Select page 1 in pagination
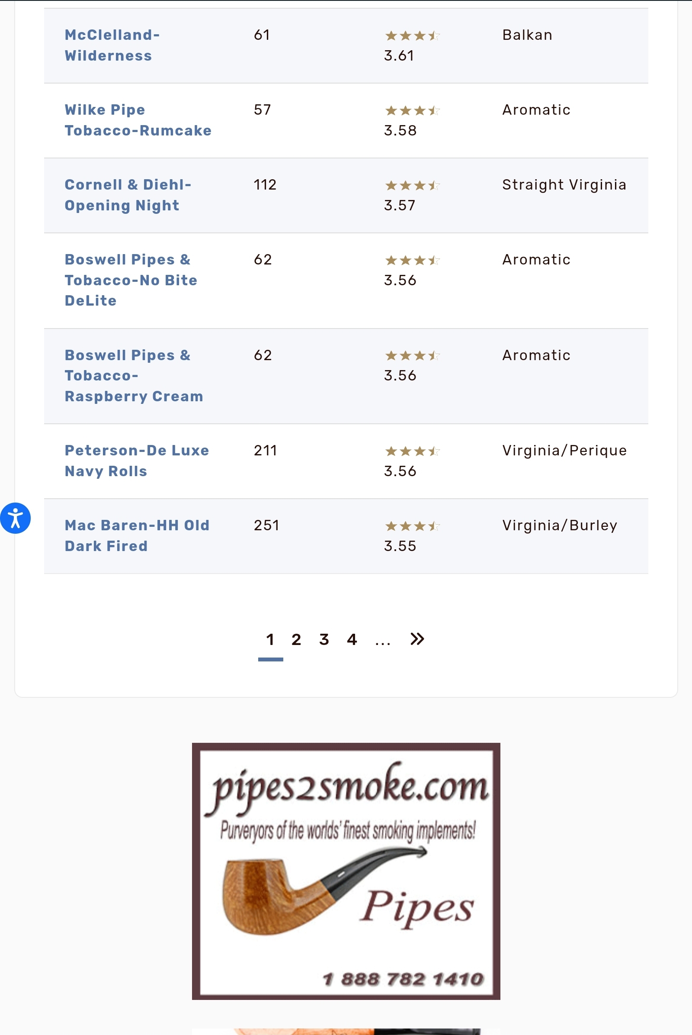 tap(270, 639)
